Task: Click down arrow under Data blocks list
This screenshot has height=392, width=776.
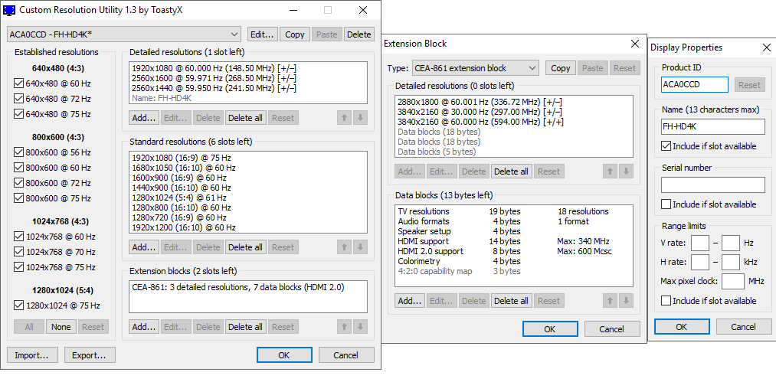Action: [626, 301]
